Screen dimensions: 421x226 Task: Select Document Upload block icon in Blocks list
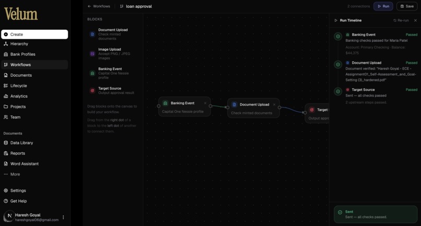92,34
